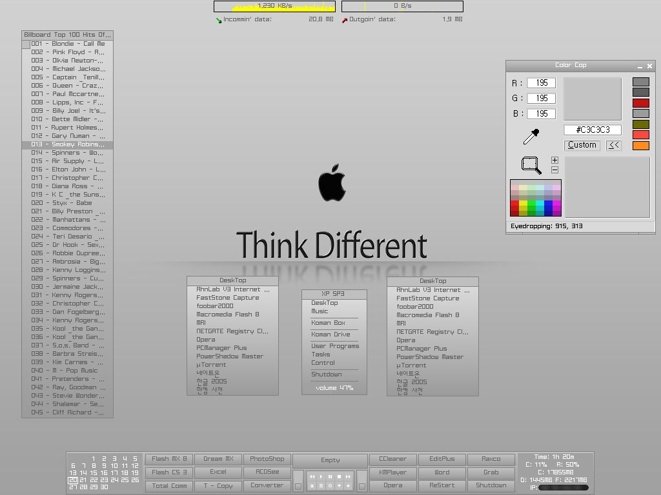Click volume 47% in XP SP3 menu
The image size is (661, 495).
[x=334, y=388]
